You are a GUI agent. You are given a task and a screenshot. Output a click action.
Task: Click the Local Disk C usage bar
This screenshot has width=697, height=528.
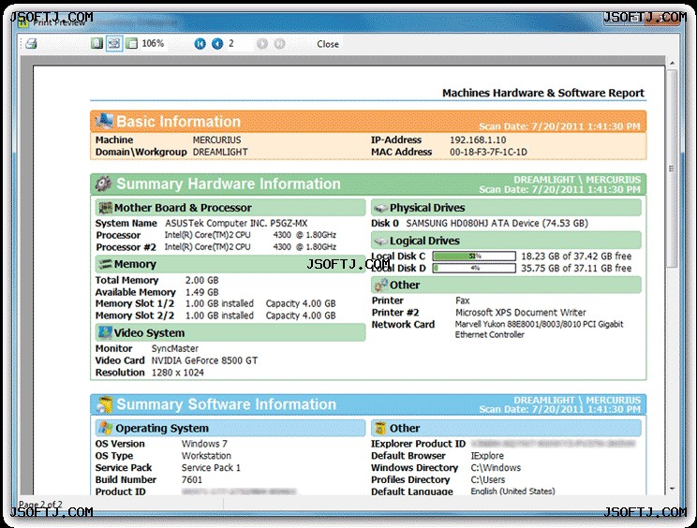click(474, 257)
